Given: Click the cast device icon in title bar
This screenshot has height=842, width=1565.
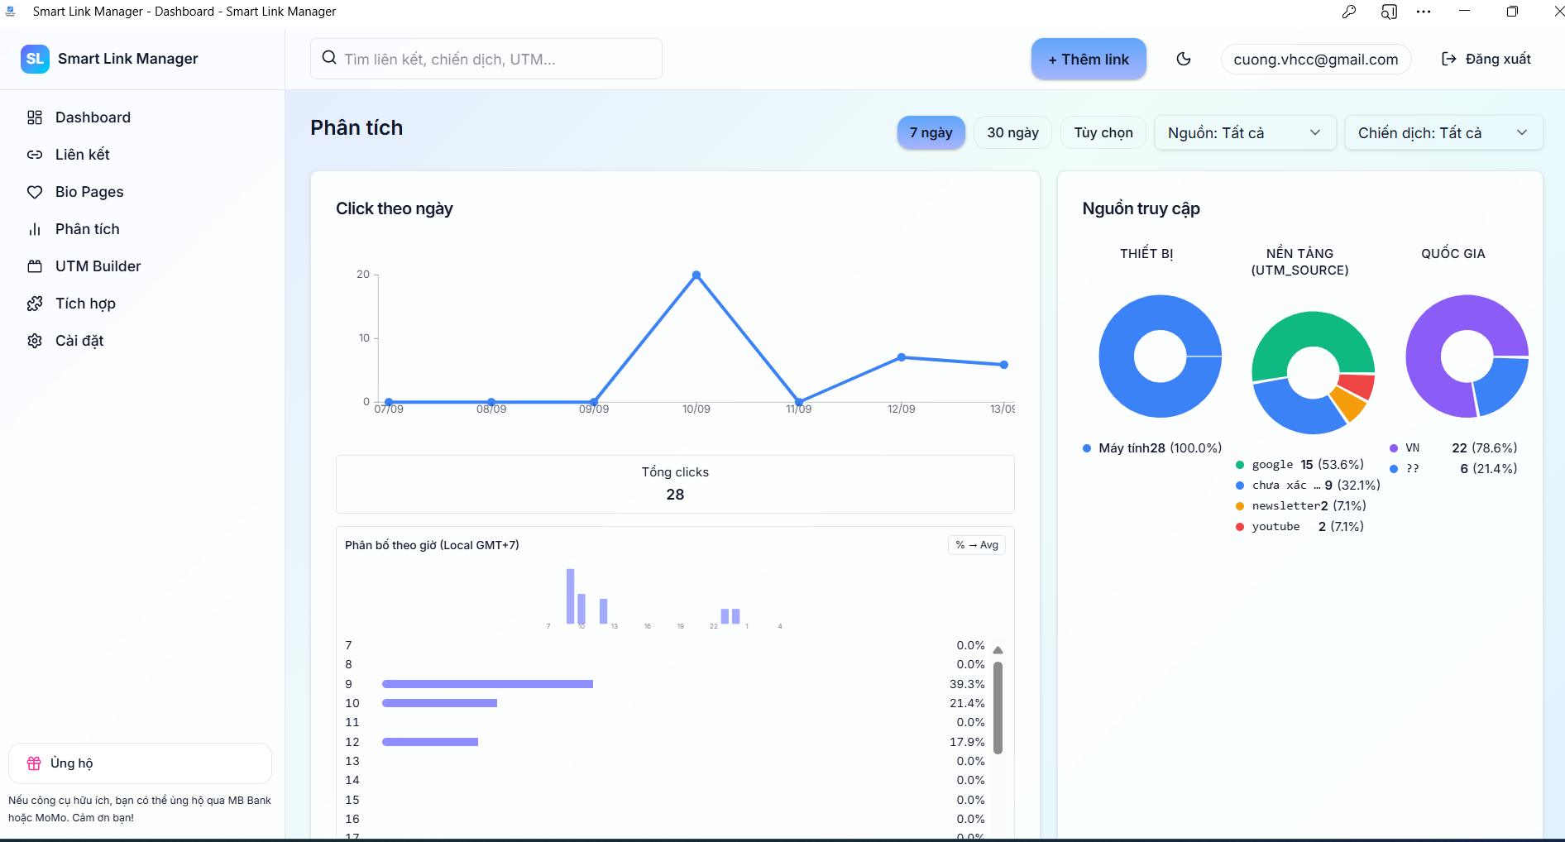Looking at the screenshot, I should pos(1389,12).
